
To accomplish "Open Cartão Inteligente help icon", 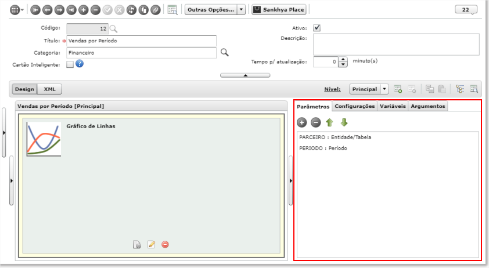I will coord(80,64).
